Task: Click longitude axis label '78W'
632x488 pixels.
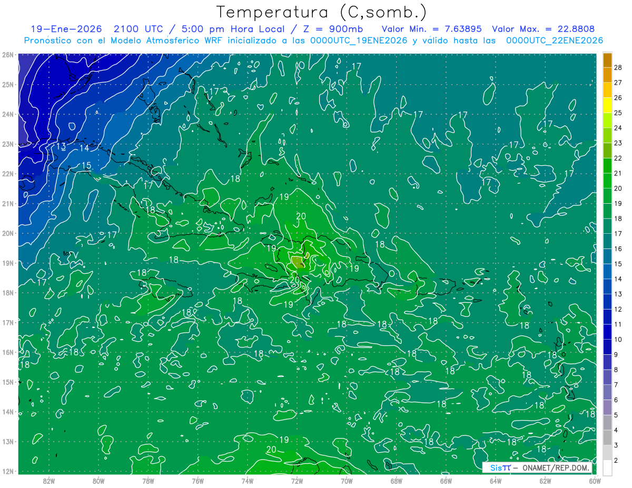Action: [x=148, y=481]
